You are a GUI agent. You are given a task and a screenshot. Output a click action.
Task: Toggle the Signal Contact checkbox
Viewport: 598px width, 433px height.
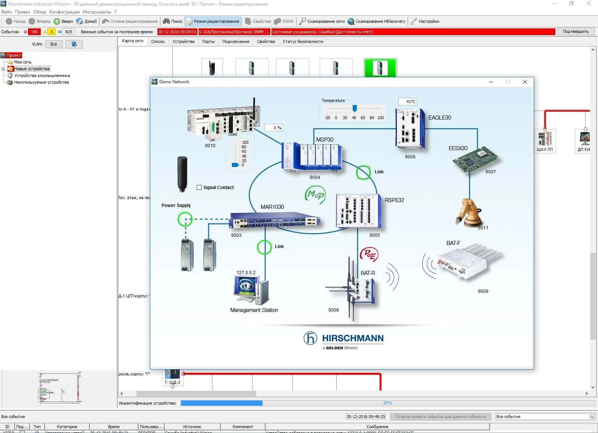(199, 188)
